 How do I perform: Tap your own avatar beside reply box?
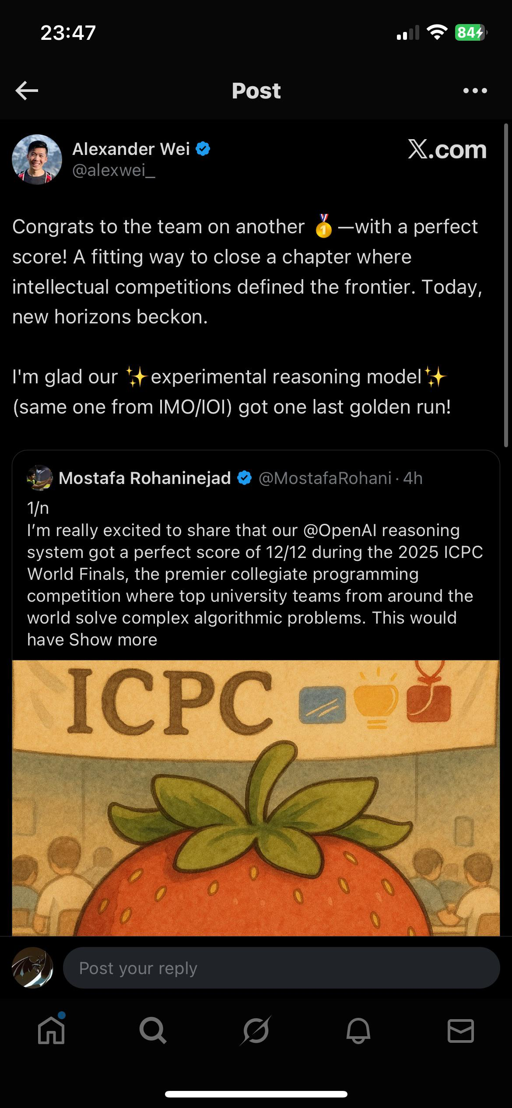click(32, 968)
